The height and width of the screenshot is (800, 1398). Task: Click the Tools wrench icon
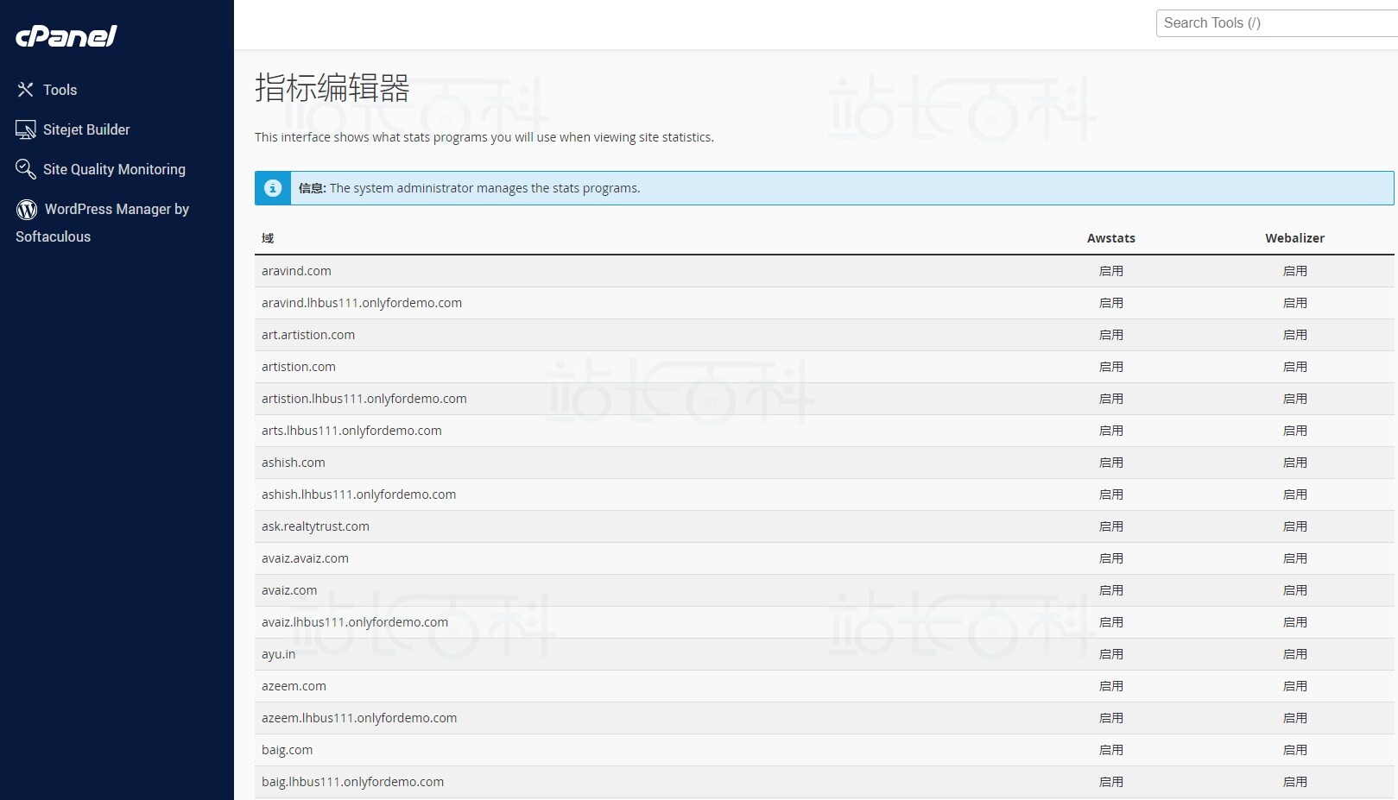(x=25, y=90)
